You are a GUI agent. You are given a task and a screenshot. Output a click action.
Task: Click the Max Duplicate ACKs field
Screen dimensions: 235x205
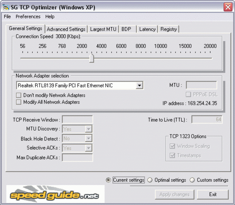click(77, 157)
